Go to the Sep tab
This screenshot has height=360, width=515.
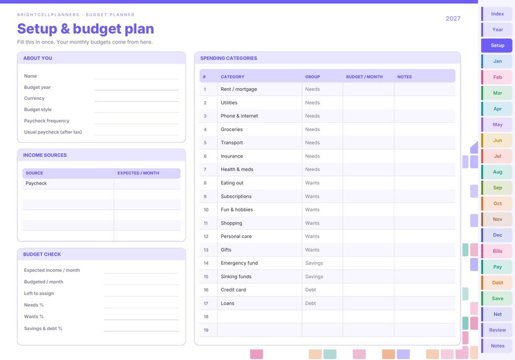497,187
